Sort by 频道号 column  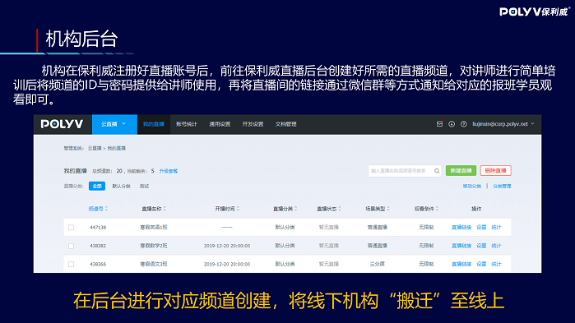click(98, 209)
